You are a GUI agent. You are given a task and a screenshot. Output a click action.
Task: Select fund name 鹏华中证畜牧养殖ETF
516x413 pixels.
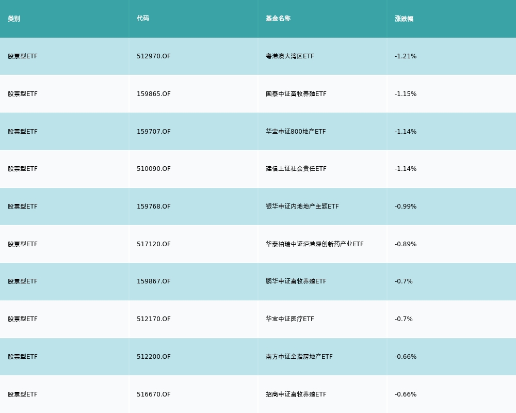point(296,281)
